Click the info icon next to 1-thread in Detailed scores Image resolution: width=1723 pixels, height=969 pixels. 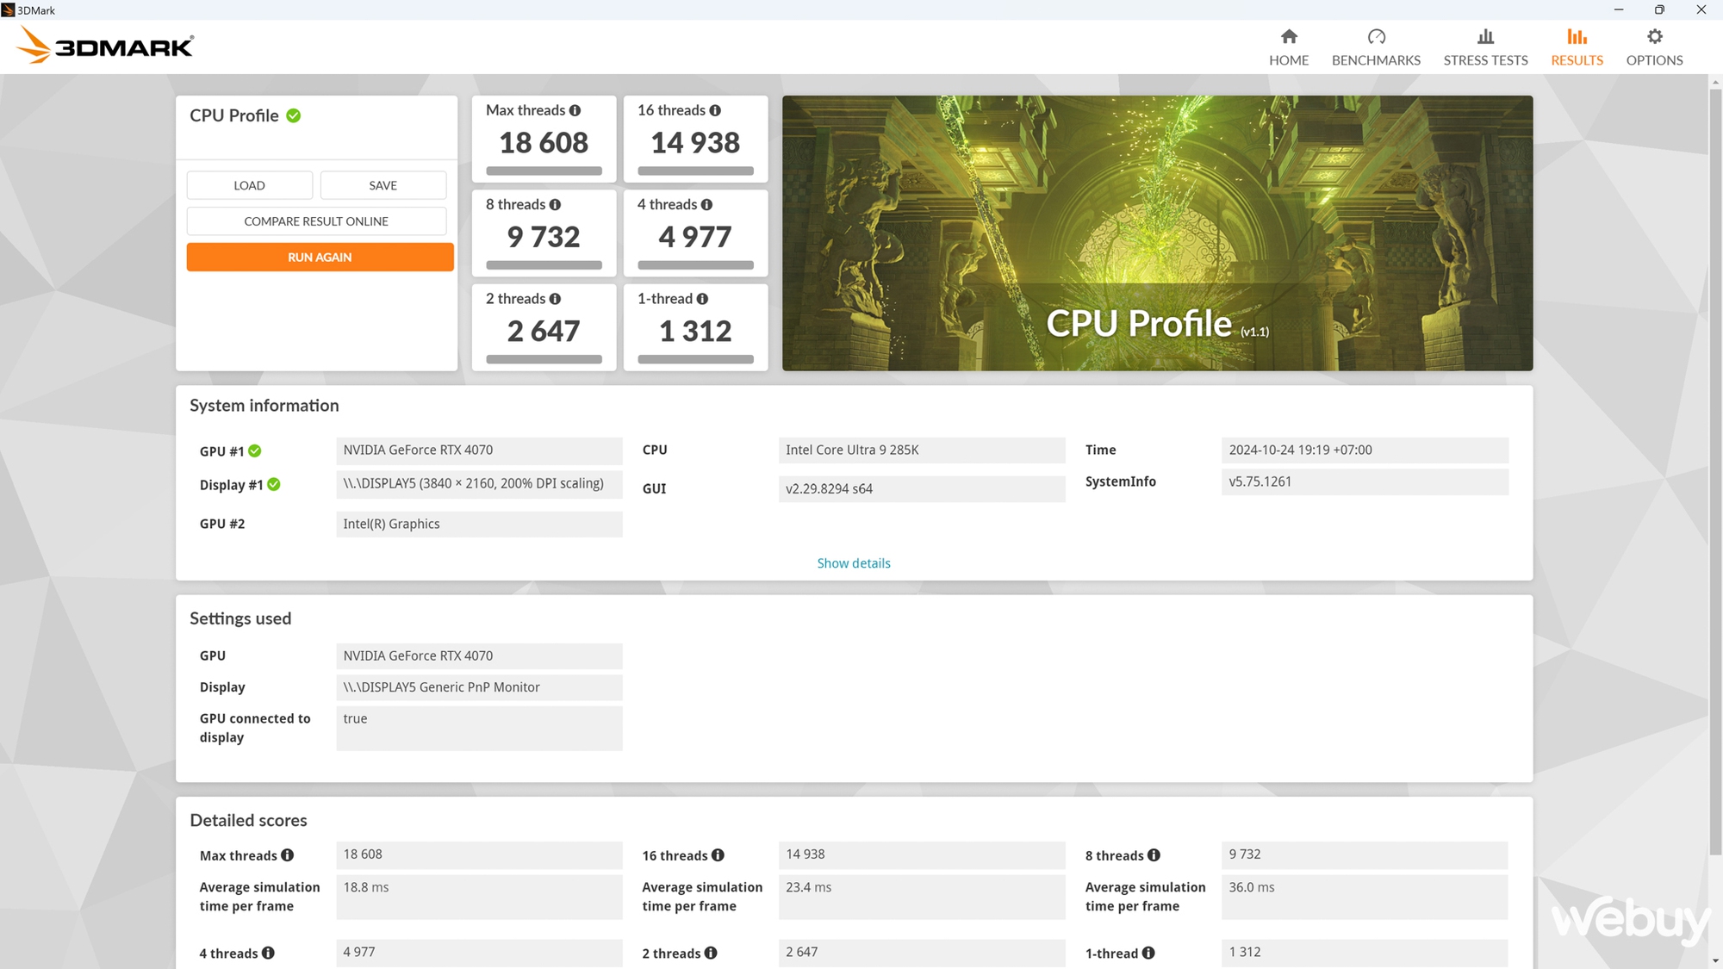point(1148,953)
